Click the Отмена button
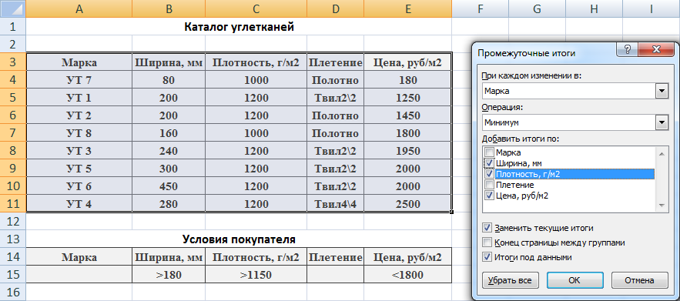 pyautogui.click(x=639, y=280)
